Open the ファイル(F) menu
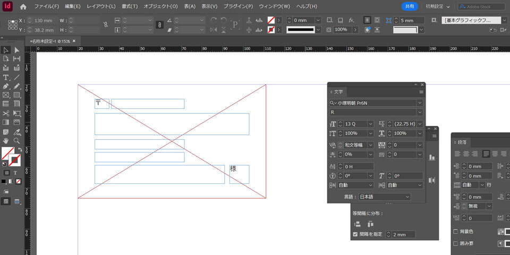The image size is (510, 255). click(x=46, y=6)
